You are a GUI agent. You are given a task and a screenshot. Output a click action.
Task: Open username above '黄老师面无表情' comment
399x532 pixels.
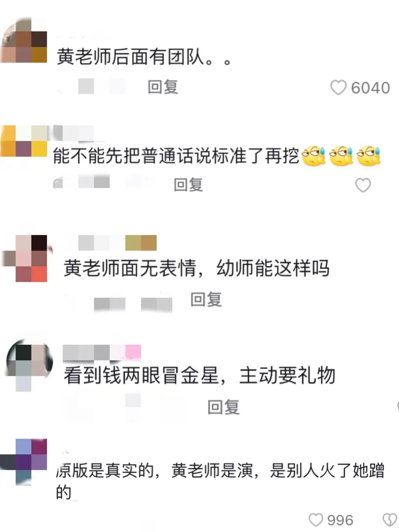(x=117, y=243)
